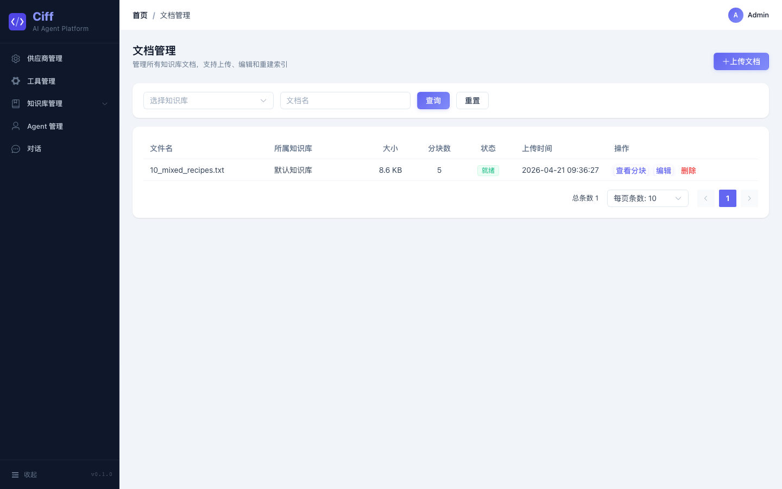Click the chat bubble icon for 对话

click(x=16, y=149)
